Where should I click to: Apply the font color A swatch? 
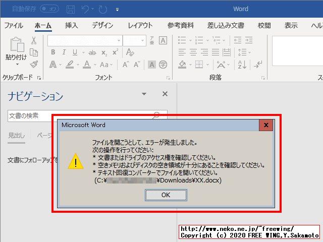[x=87, y=65]
